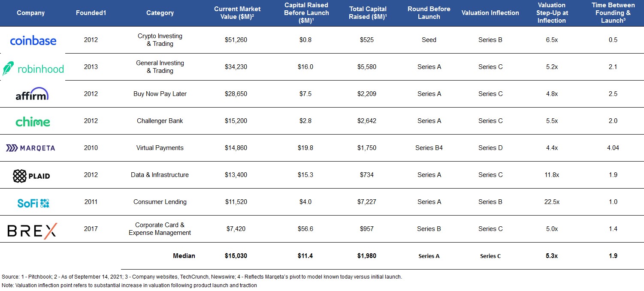The height and width of the screenshot is (291, 644).
Task: Click the Source footnote text
Action: pyautogui.click(x=202, y=277)
